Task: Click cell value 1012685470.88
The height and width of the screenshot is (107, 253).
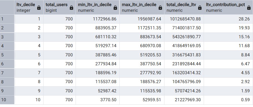Action: point(185,19)
